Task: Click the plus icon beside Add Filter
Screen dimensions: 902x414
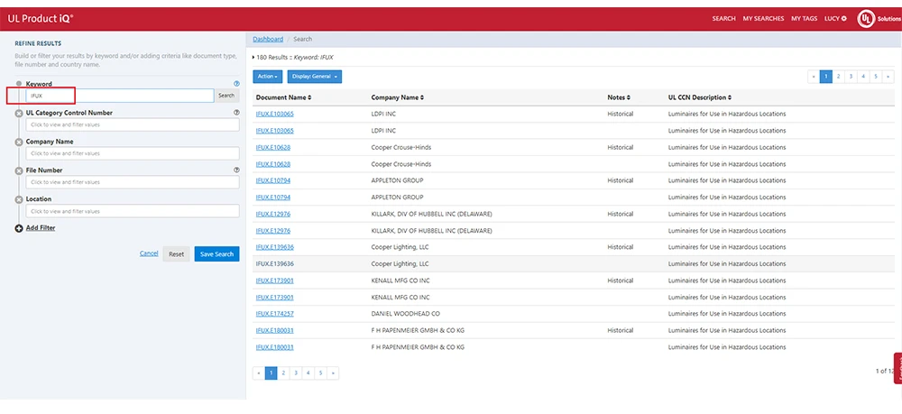Action: click(19, 228)
